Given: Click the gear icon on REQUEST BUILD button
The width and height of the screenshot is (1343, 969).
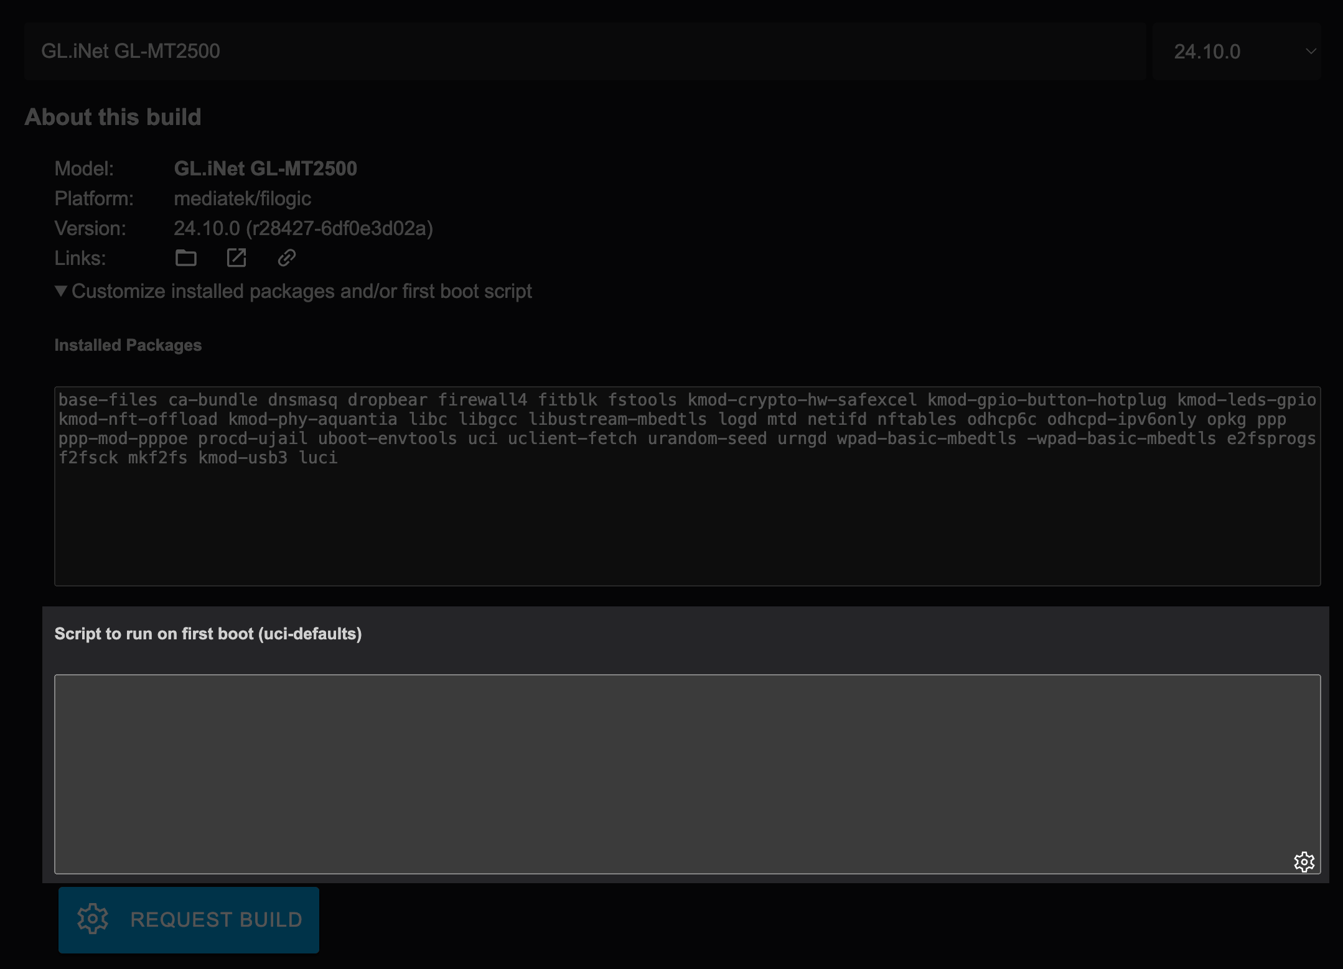Looking at the screenshot, I should pyautogui.click(x=93, y=919).
